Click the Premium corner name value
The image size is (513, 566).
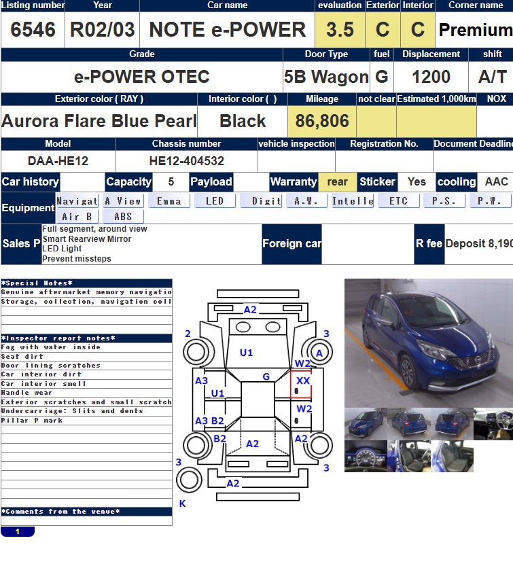[476, 30]
